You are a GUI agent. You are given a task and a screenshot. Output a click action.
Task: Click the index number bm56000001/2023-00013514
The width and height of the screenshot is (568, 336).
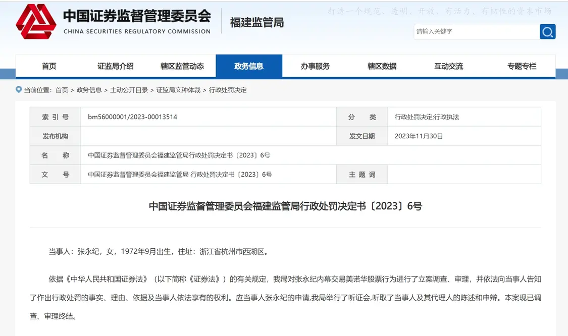pyautogui.click(x=132, y=117)
